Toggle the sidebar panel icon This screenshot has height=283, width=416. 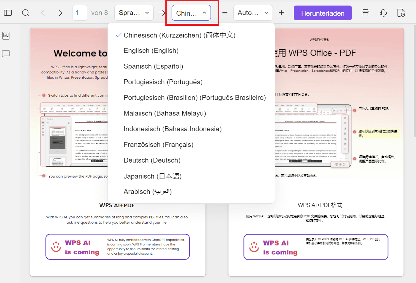8,13
